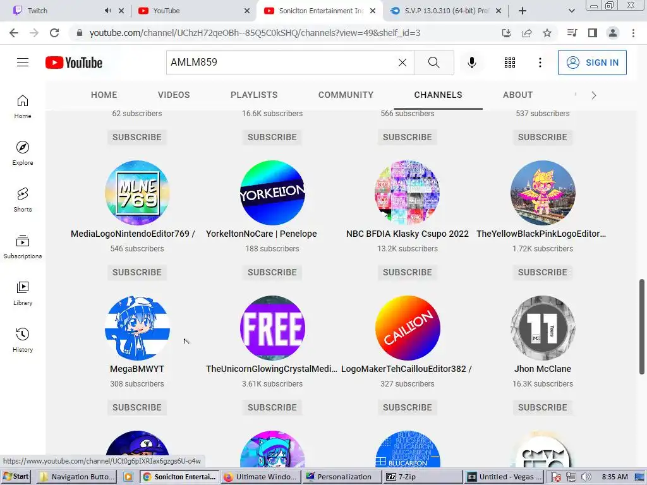Go to Home in the sidebar
The image size is (647, 485).
tap(23, 107)
